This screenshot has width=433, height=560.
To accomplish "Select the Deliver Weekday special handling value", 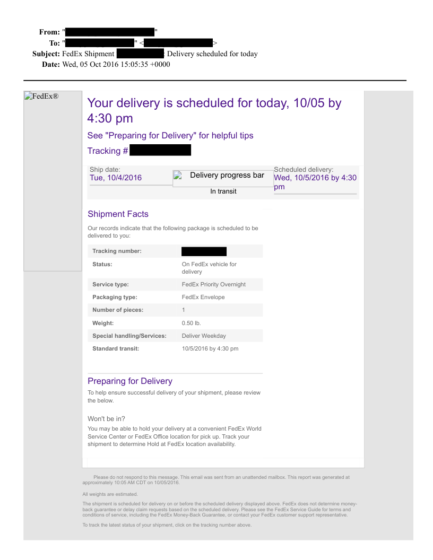I will [x=203, y=336].
